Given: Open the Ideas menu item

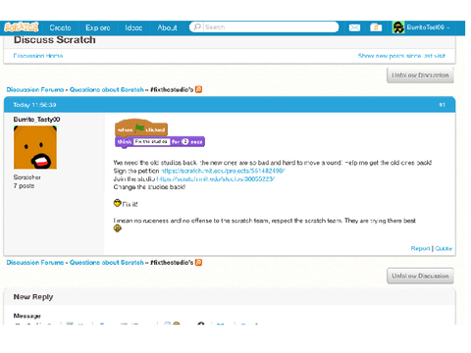Looking at the screenshot, I should [x=133, y=27].
